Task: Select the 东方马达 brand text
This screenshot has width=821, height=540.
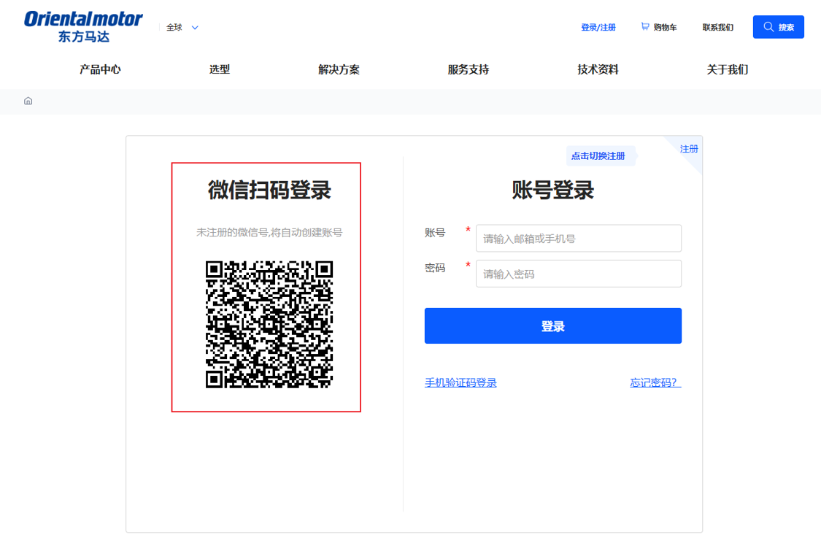Action: point(83,34)
